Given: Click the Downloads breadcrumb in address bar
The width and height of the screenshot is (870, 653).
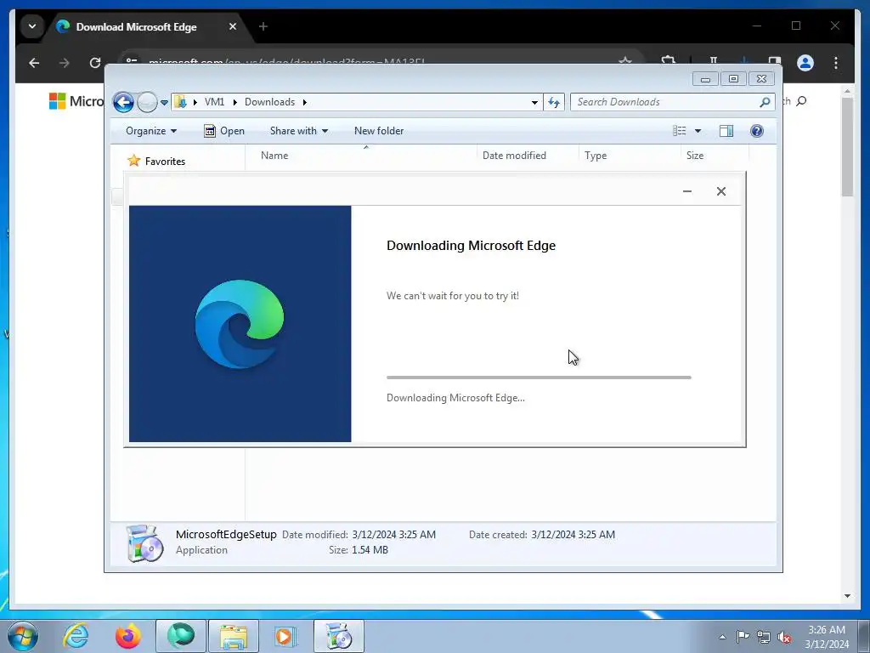Looking at the screenshot, I should point(269,102).
